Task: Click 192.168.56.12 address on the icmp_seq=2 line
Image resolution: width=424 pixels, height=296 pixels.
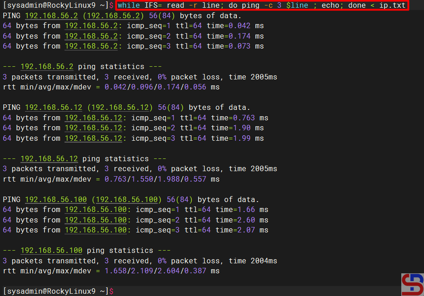Action: pos(94,128)
